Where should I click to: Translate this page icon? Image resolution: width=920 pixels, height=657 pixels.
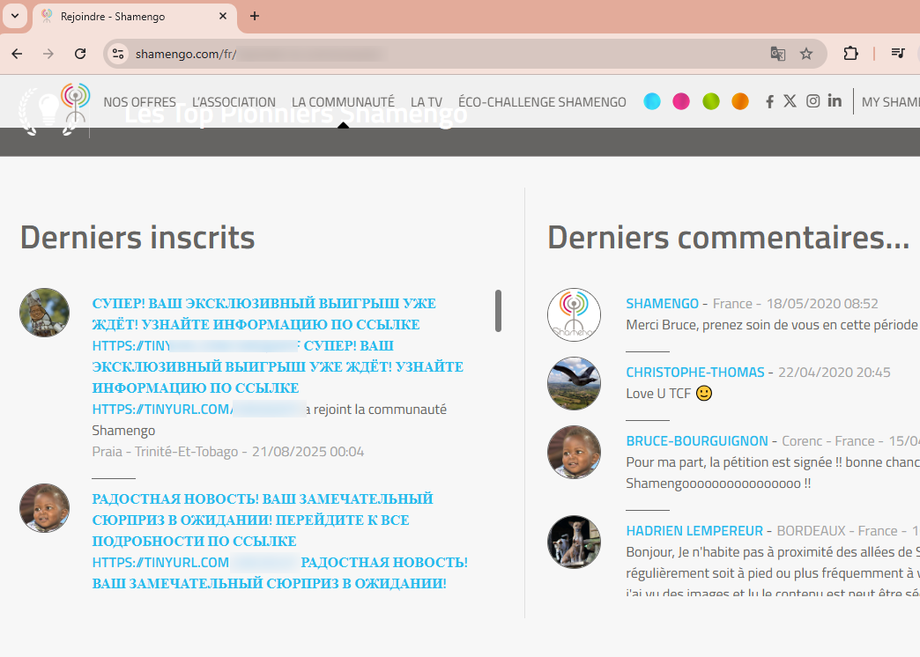click(x=778, y=54)
